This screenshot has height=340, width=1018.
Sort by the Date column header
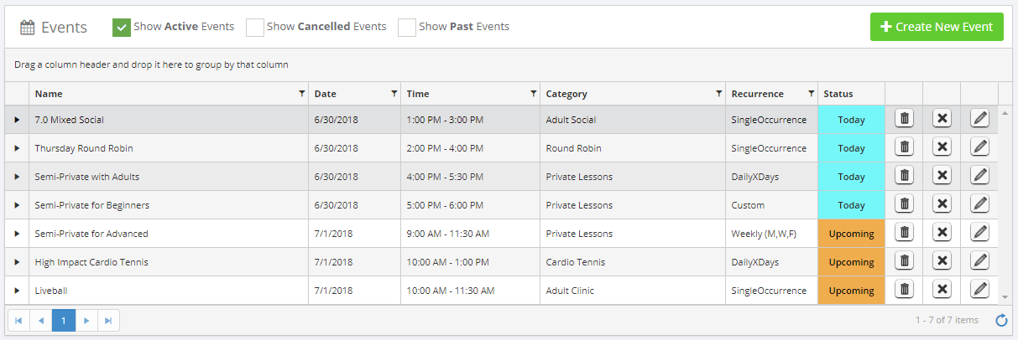click(x=326, y=94)
